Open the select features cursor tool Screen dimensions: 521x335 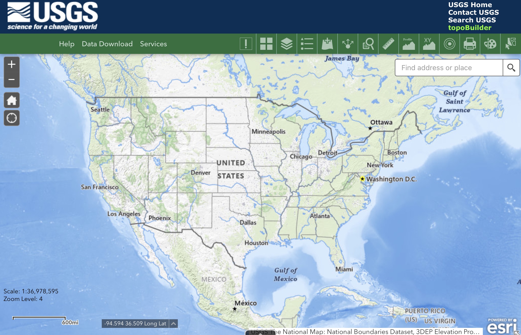(510, 44)
